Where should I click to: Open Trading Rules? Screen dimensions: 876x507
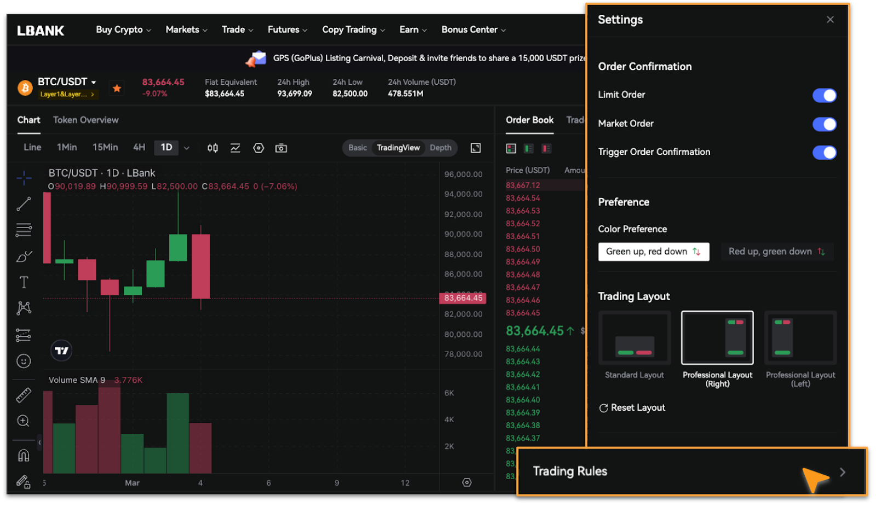pyautogui.click(x=691, y=471)
